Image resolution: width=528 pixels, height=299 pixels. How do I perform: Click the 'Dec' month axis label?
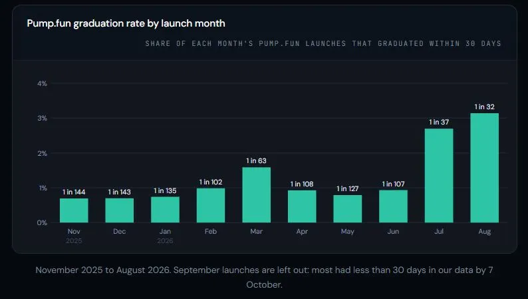tap(120, 231)
